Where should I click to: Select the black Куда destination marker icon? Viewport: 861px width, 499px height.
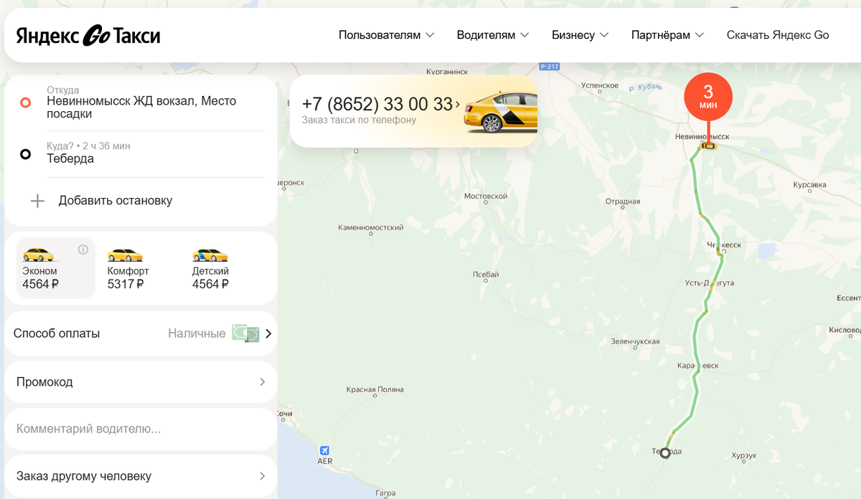click(26, 153)
